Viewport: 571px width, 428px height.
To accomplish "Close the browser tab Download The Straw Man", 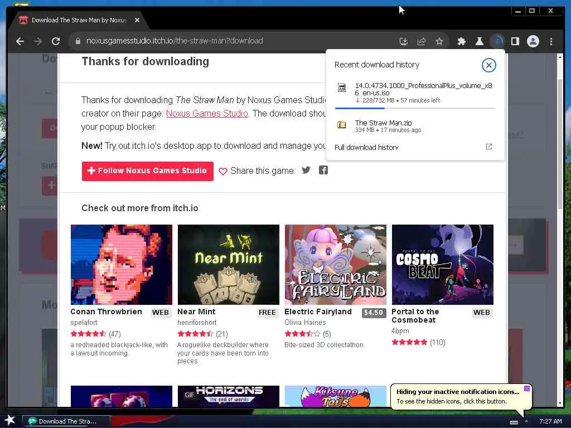I will click(137, 21).
